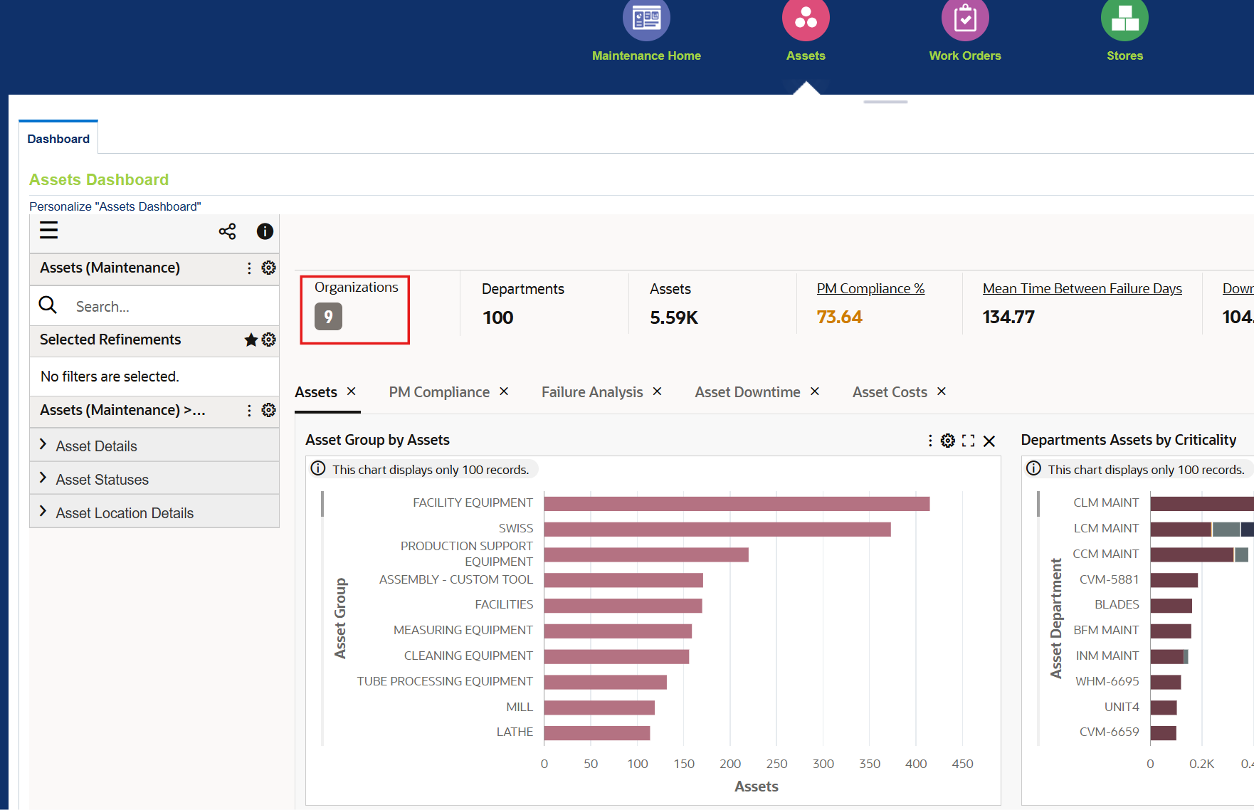Switch to the Failure Analysis tab
Viewport: 1254px width, 810px height.
tap(592, 392)
